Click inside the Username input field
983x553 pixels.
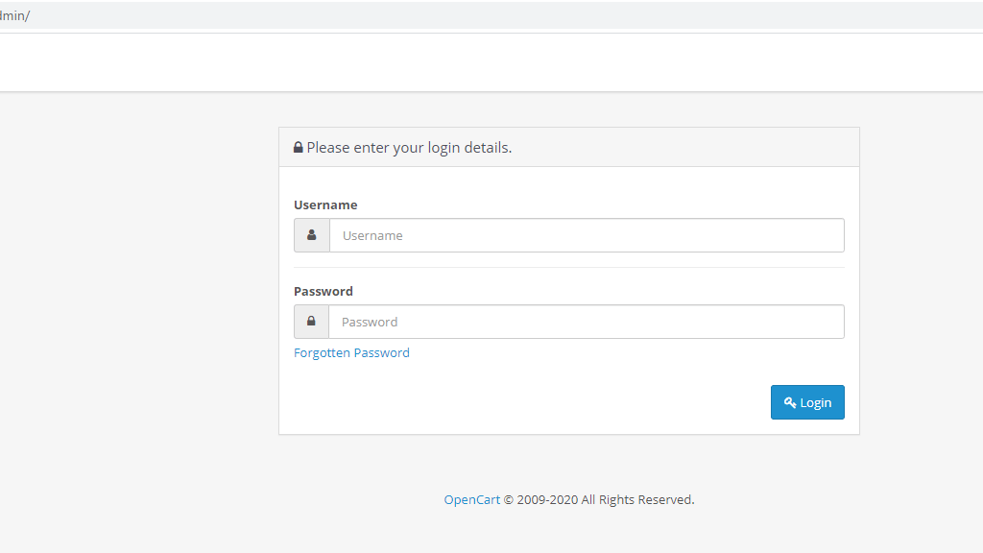pyautogui.click(x=586, y=234)
